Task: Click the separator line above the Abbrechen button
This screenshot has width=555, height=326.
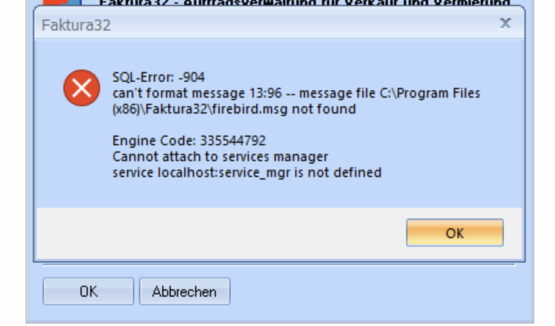Action: (x=279, y=265)
